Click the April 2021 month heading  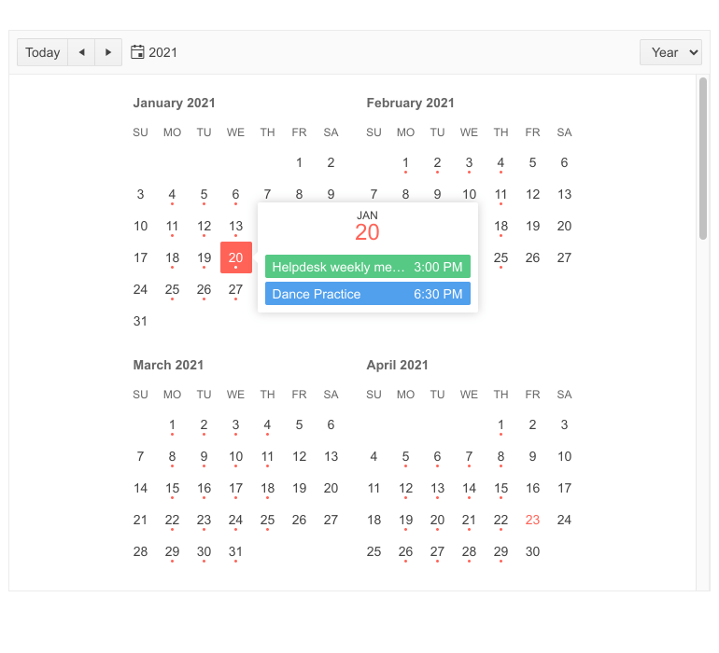[x=397, y=365]
